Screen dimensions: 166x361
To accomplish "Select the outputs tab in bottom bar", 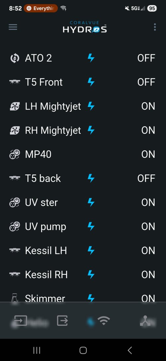I will (62, 320).
